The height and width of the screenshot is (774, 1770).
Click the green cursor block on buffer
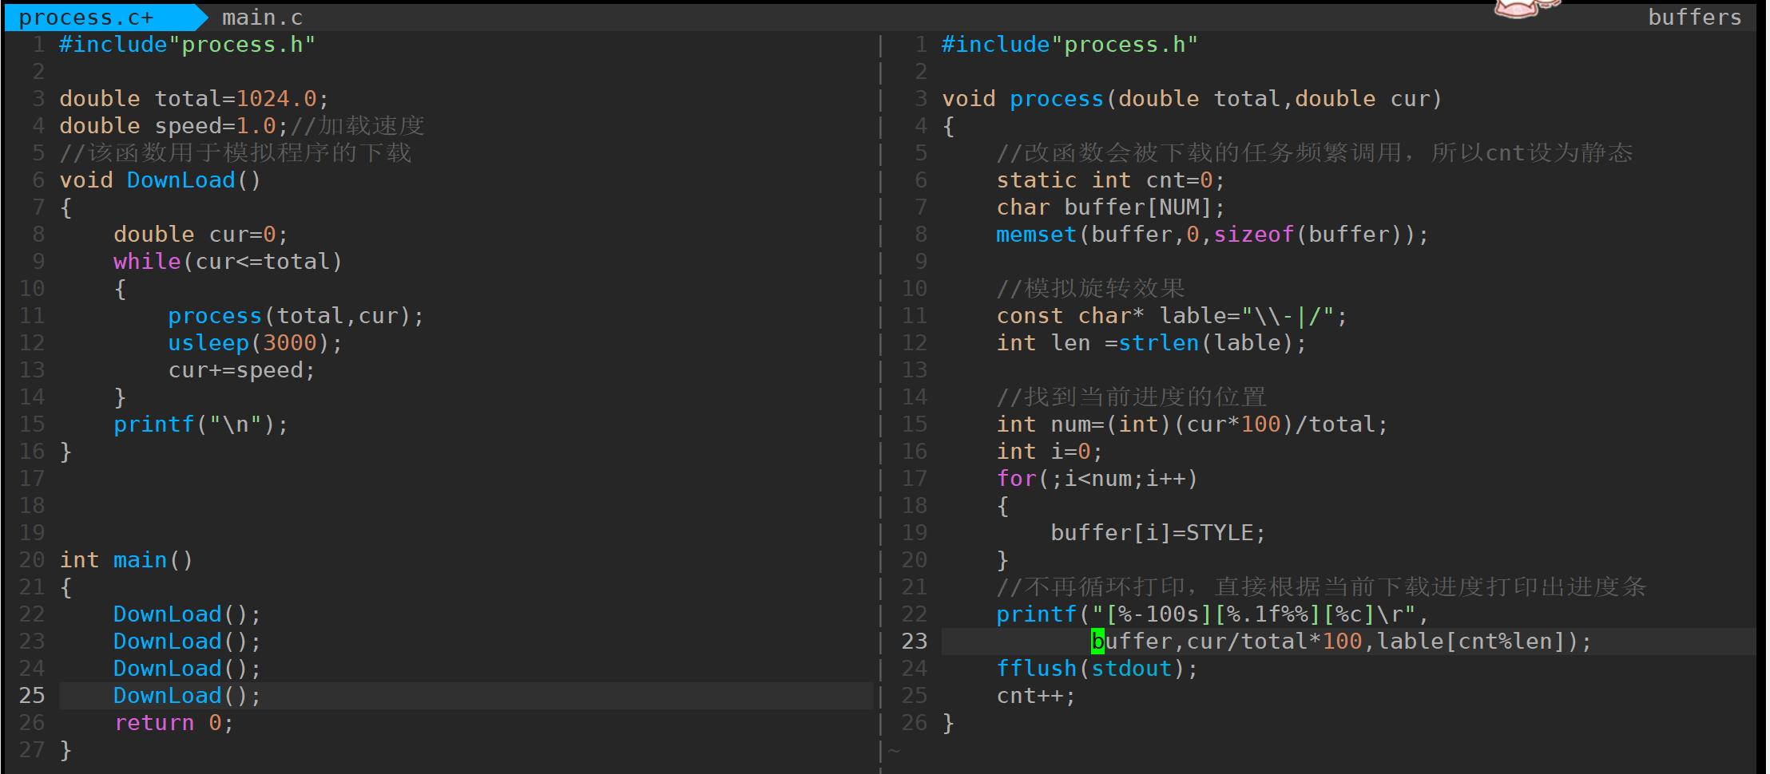1097,642
